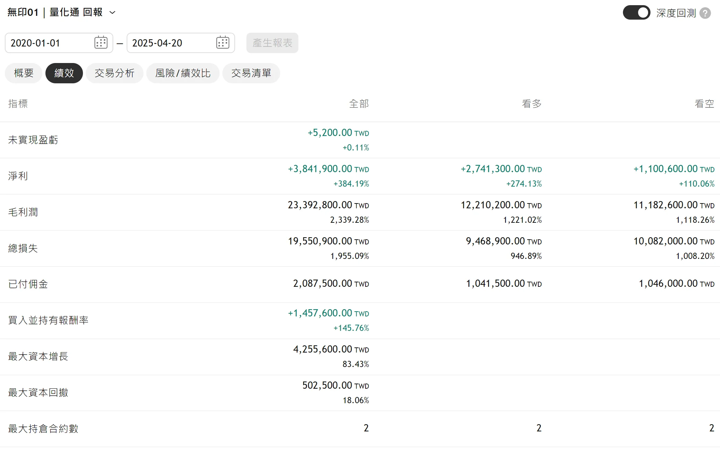View the 交易清單 tab
The image size is (720, 450).
pos(251,73)
